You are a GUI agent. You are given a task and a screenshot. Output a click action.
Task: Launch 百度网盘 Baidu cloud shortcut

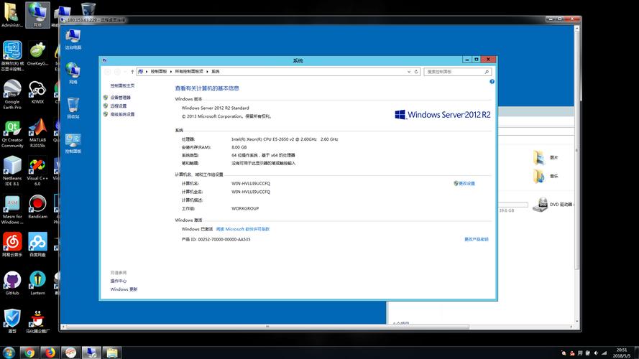pyautogui.click(x=37, y=245)
